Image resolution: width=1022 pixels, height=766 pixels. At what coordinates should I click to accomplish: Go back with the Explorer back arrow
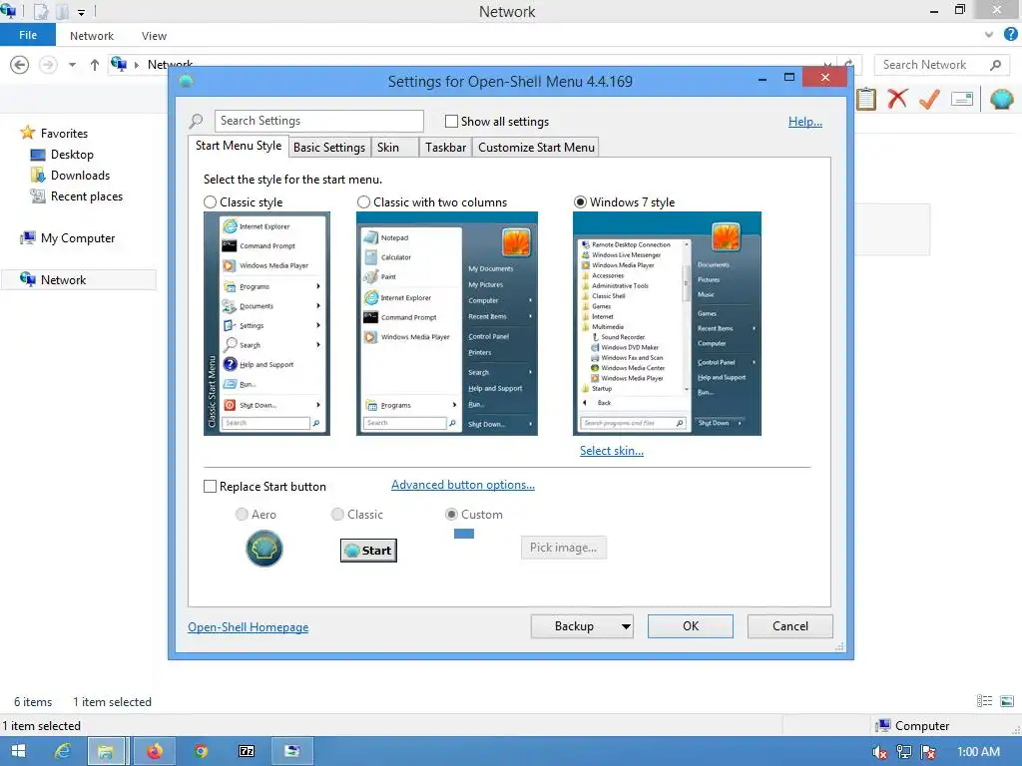20,65
